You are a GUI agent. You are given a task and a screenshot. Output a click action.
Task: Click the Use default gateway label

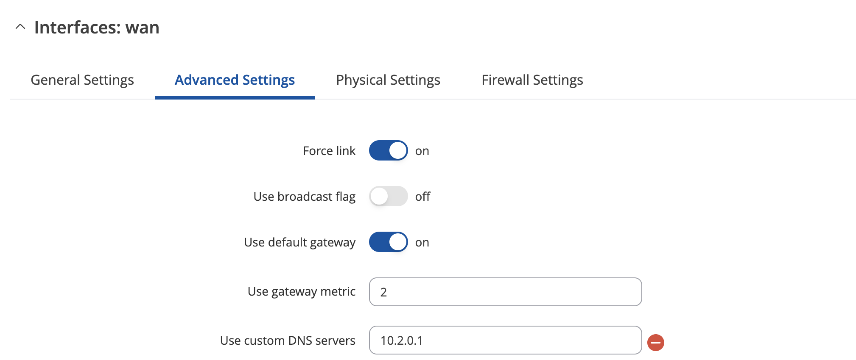click(x=300, y=243)
